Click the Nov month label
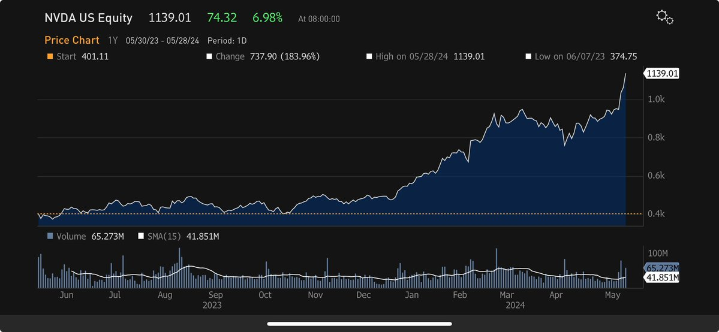The width and height of the screenshot is (719, 332). [315, 295]
